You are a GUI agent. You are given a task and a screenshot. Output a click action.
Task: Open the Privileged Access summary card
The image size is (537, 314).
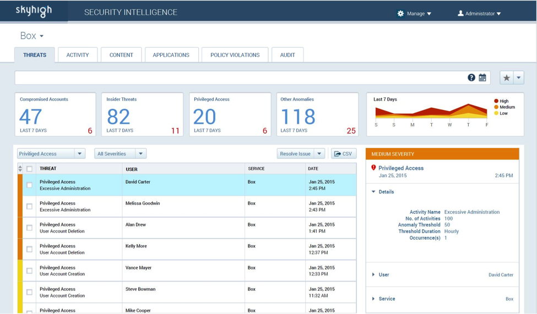[230, 114]
